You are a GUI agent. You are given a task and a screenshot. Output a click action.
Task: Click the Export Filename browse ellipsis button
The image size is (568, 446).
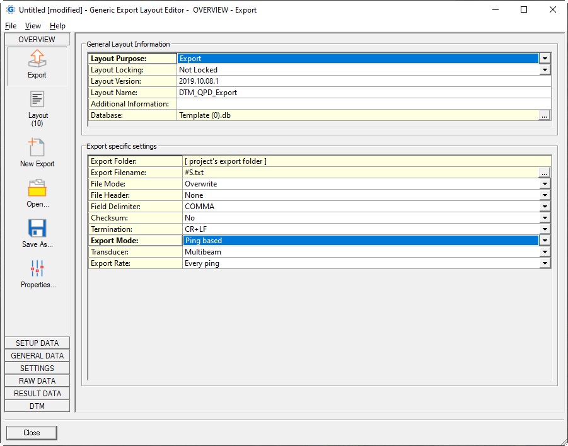545,173
